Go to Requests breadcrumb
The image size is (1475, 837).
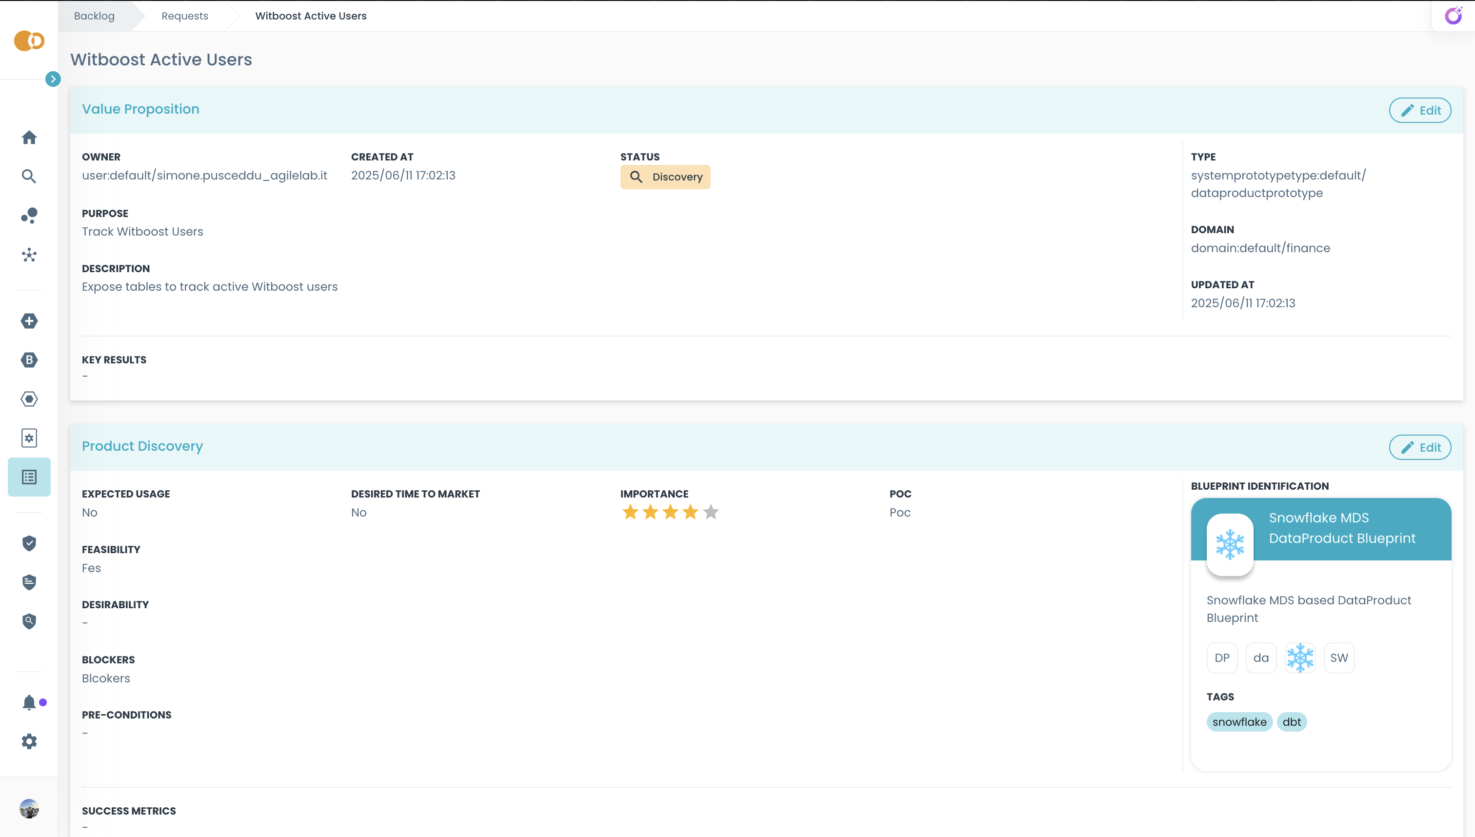(x=184, y=16)
